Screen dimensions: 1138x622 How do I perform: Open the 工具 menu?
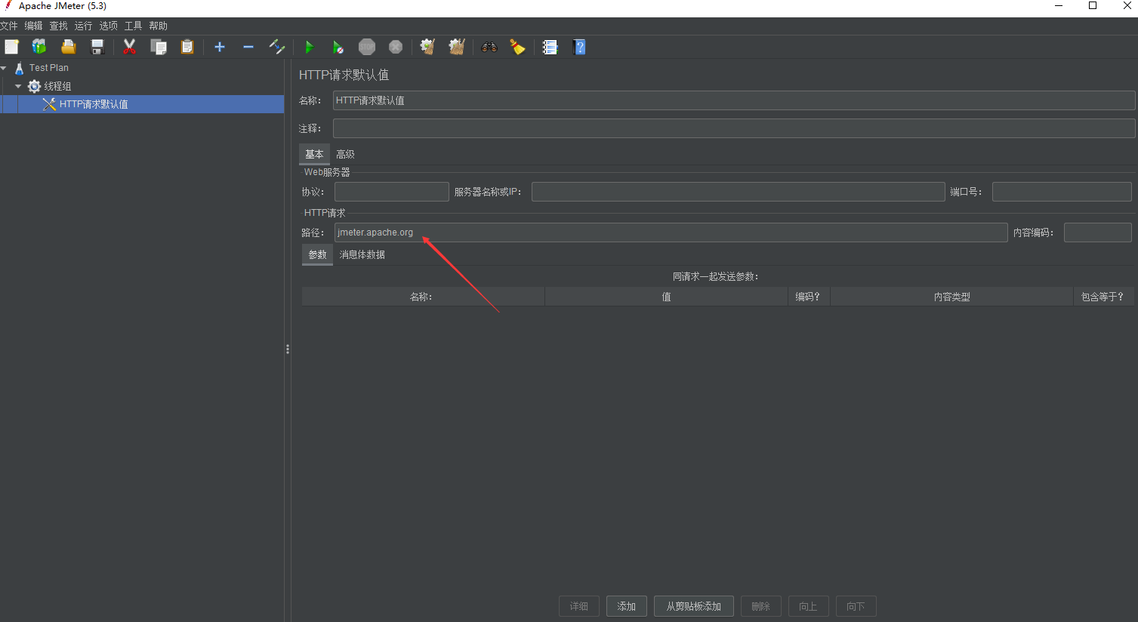[134, 26]
